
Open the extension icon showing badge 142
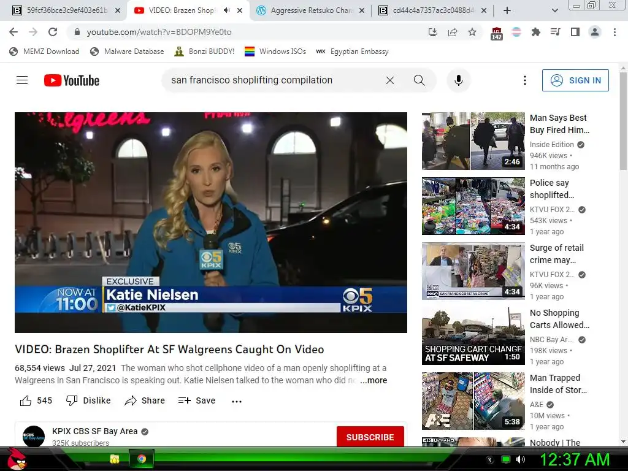[497, 33]
